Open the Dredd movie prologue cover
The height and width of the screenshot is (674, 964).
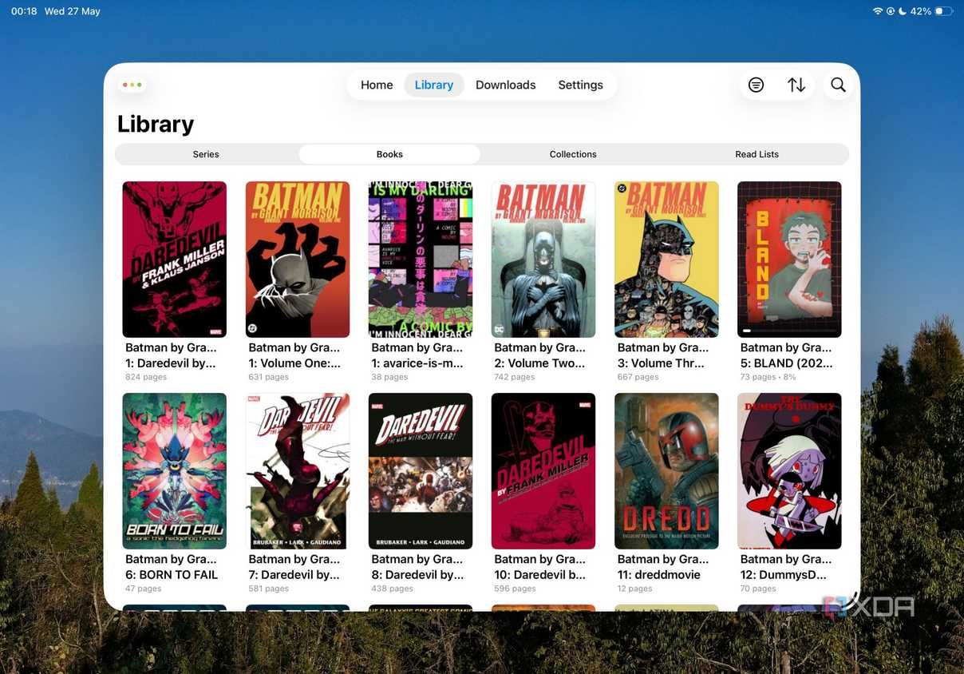666,471
